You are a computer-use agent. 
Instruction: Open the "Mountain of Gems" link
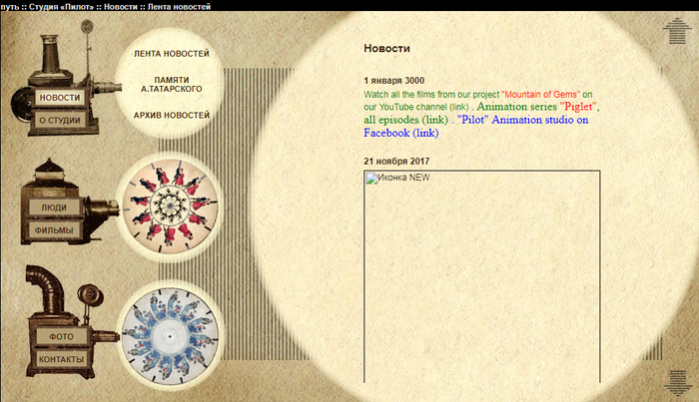pos(541,95)
